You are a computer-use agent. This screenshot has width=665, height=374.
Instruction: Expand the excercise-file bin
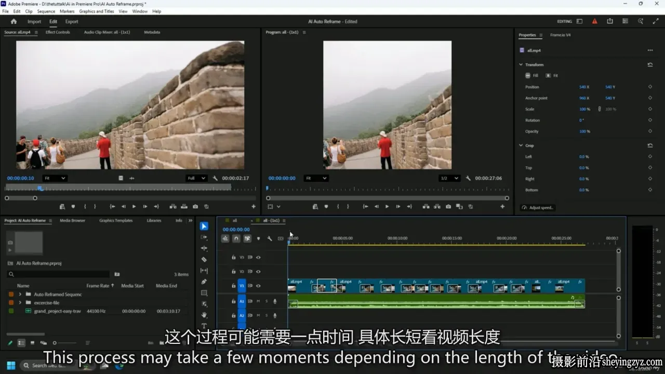(20, 302)
